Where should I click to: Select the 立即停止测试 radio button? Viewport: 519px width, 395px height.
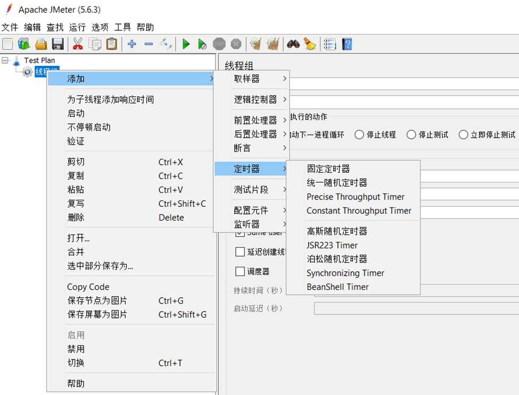click(463, 135)
